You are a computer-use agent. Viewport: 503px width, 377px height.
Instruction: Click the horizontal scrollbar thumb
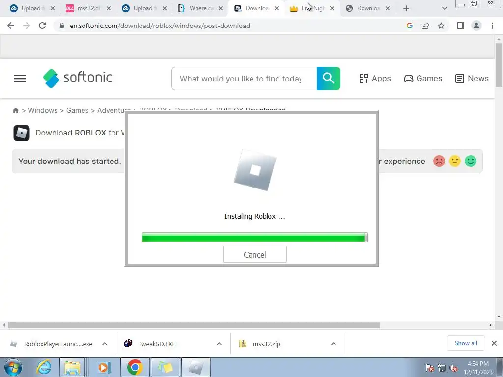click(194, 325)
